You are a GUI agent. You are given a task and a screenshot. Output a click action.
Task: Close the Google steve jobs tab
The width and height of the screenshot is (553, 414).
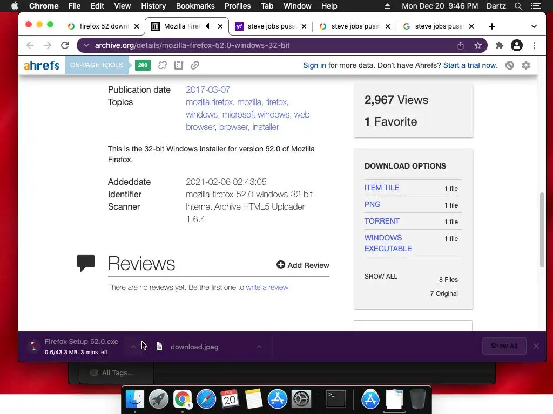pyautogui.click(x=471, y=26)
